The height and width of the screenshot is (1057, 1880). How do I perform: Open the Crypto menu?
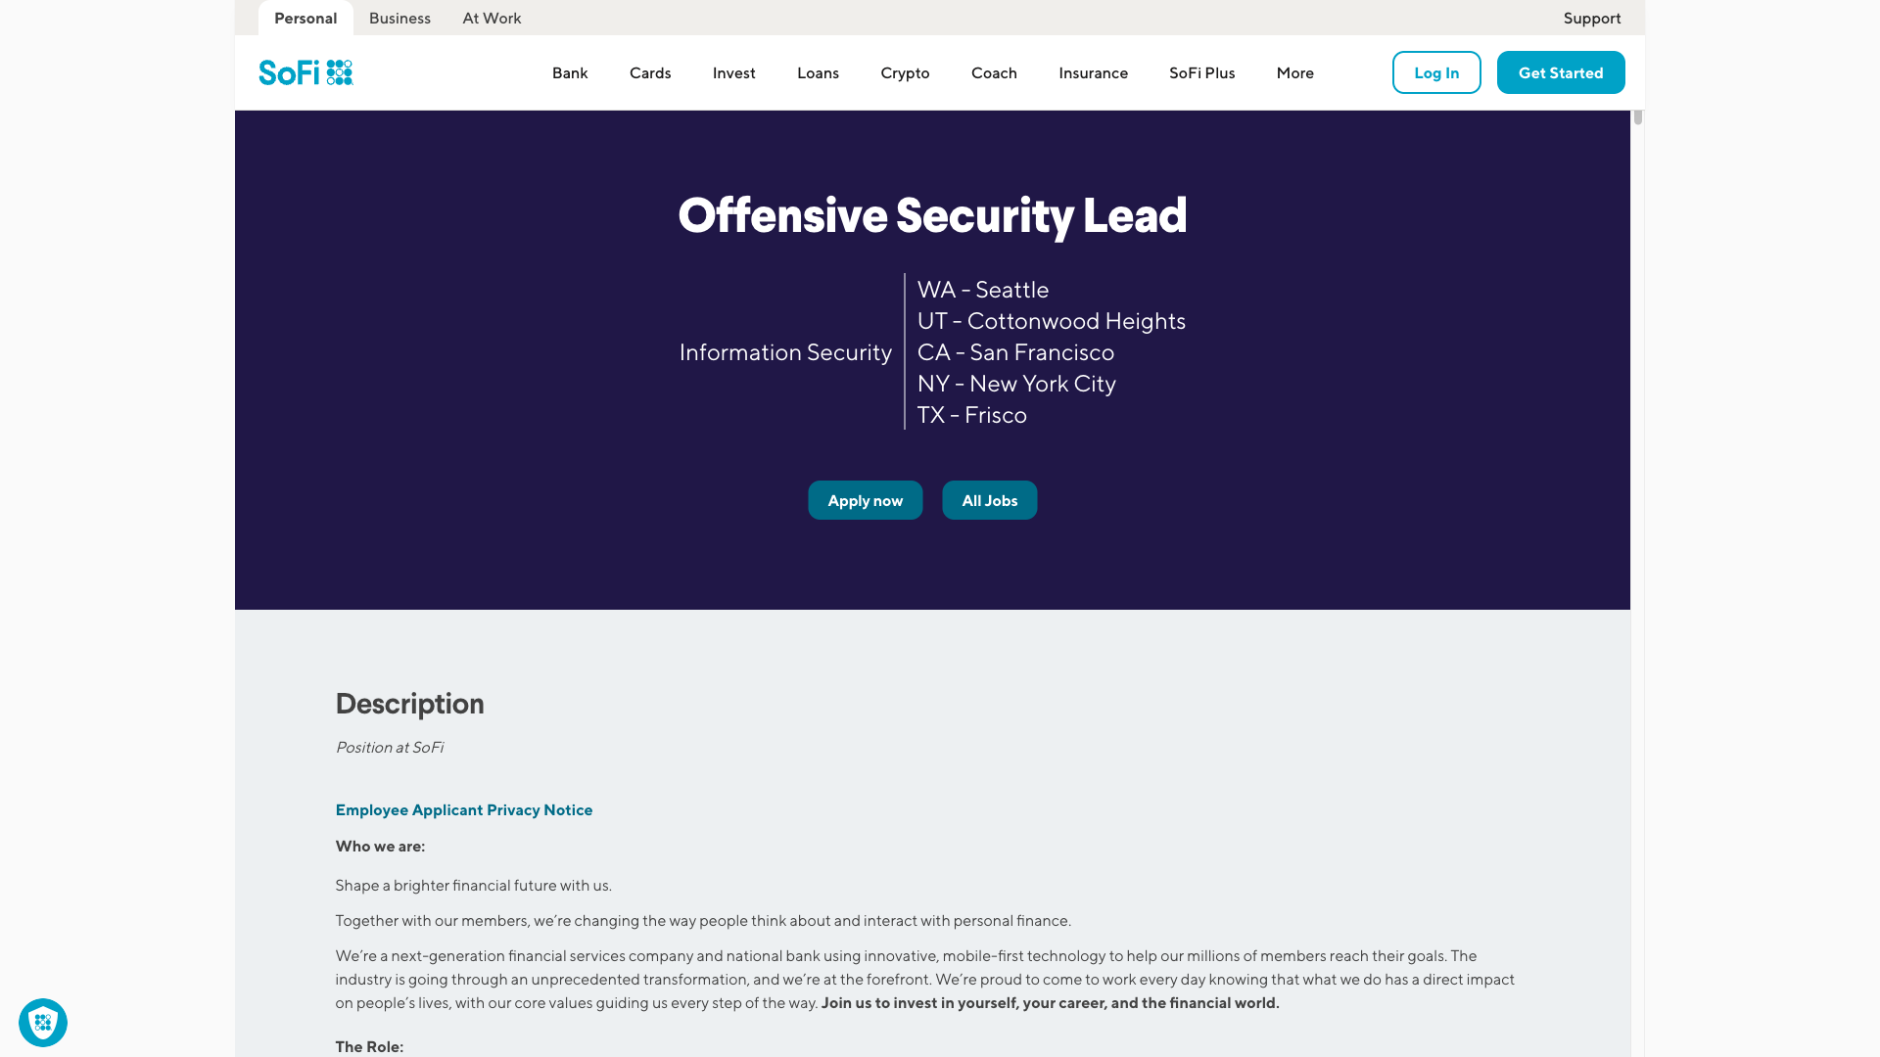[905, 72]
